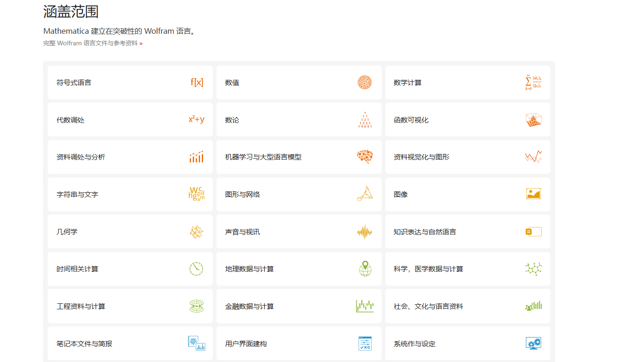Click the clock icon for 时间相关计算
Image resolution: width=617 pixels, height=362 pixels.
click(197, 269)
